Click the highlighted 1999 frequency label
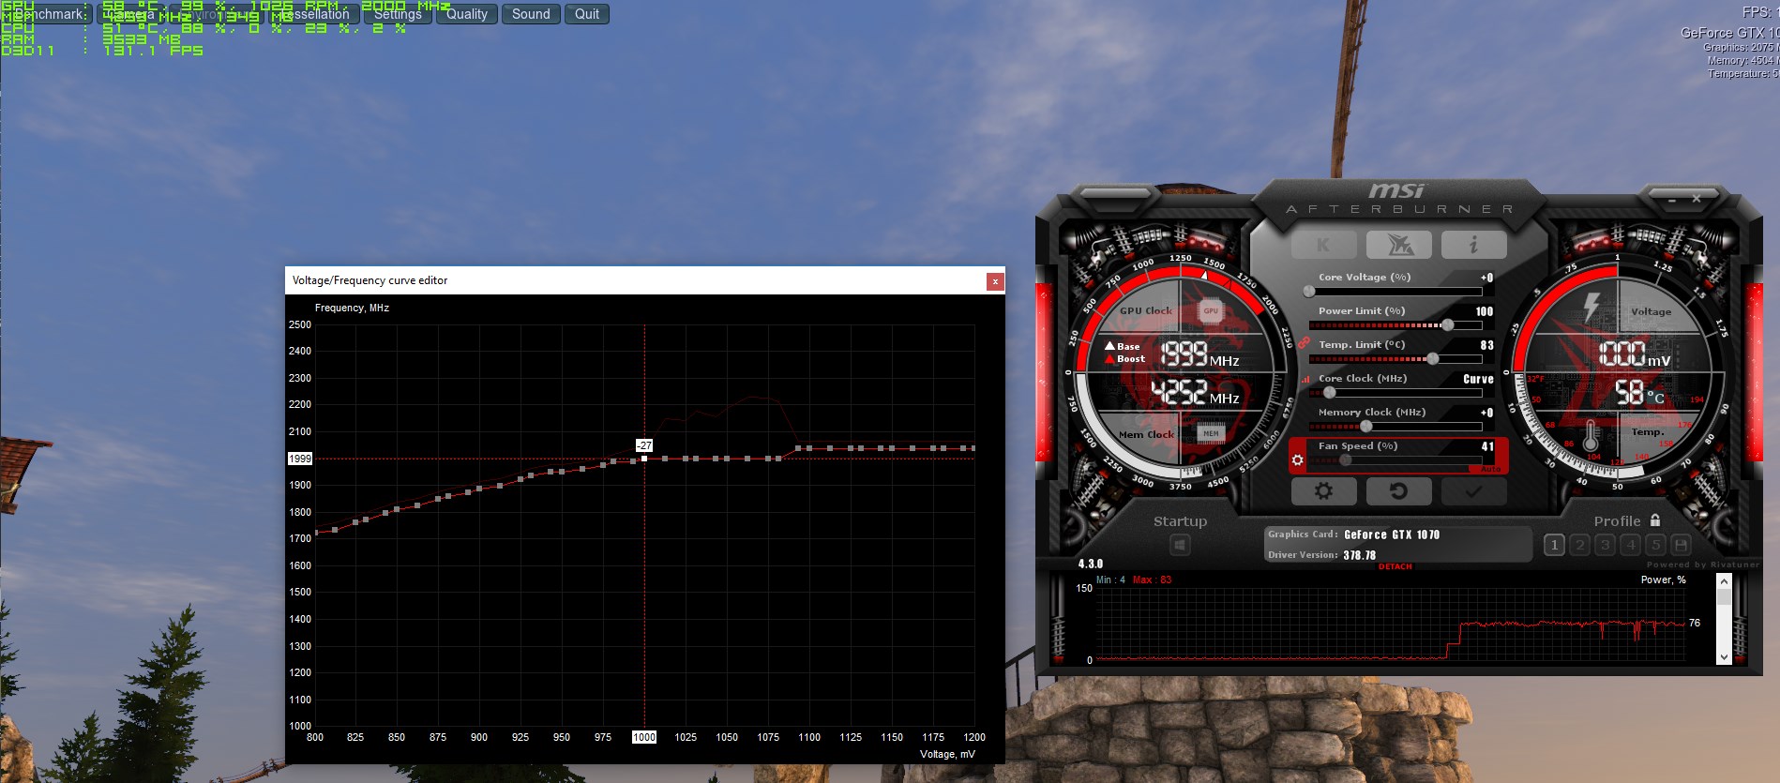Screen dimensions: 1780x783 (x=300, y=459)
